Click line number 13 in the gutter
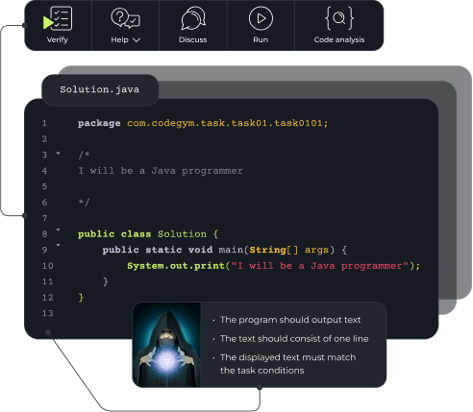Image resolution: width=473 pixels, height=412 pixels. tap(48, 313)
